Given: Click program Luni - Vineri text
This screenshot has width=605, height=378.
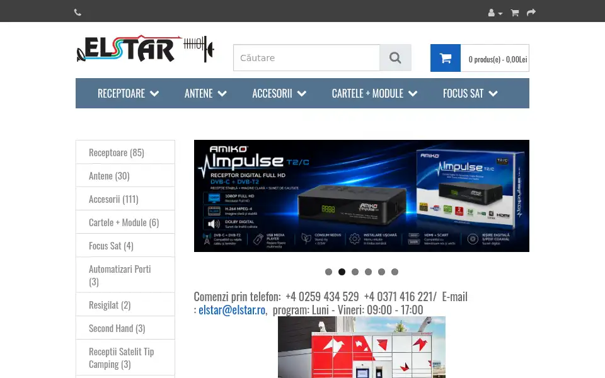Looking at the screenshot, I should 348,310.
